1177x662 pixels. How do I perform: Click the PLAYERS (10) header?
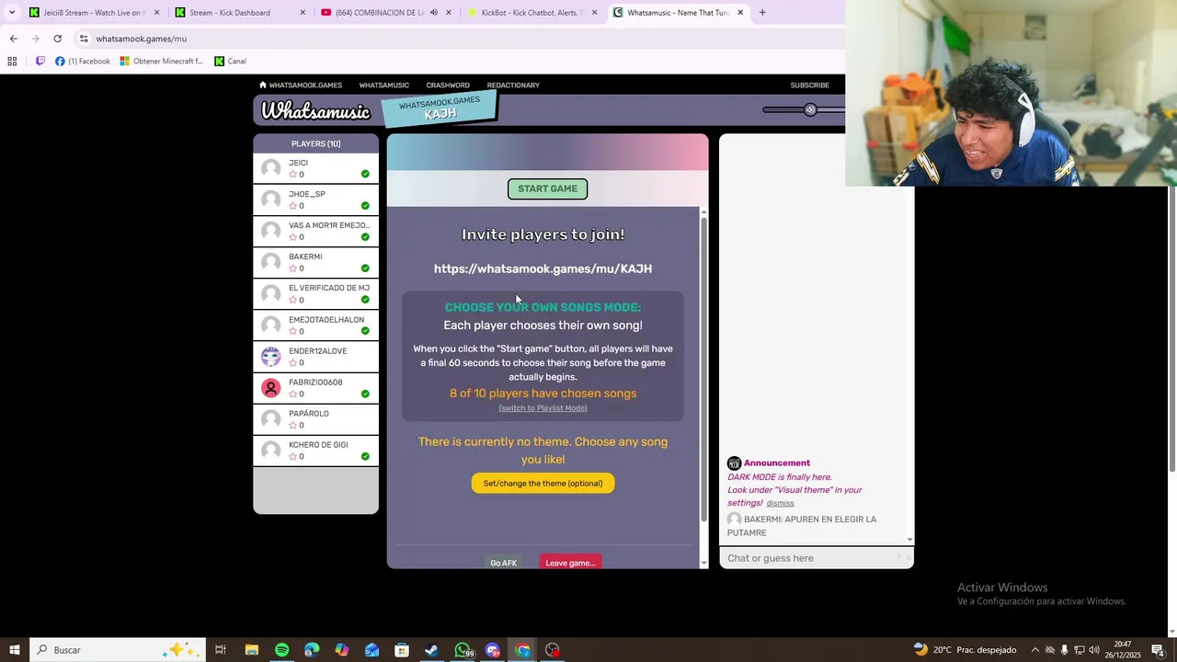[x=315, y=143]
